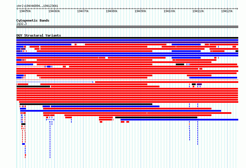Select the 194090k scale label
The height and width of the screenshot is (168, 246).
(140, 11)
